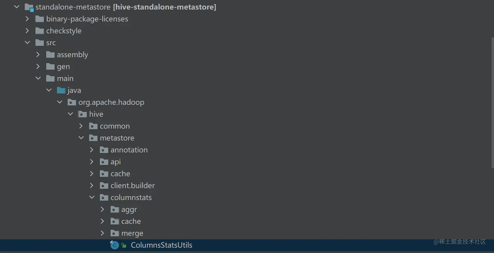Click the ColumnsStatsUtils class icon
Viewport: 494px width, 253px height.
tap(114, 245)
